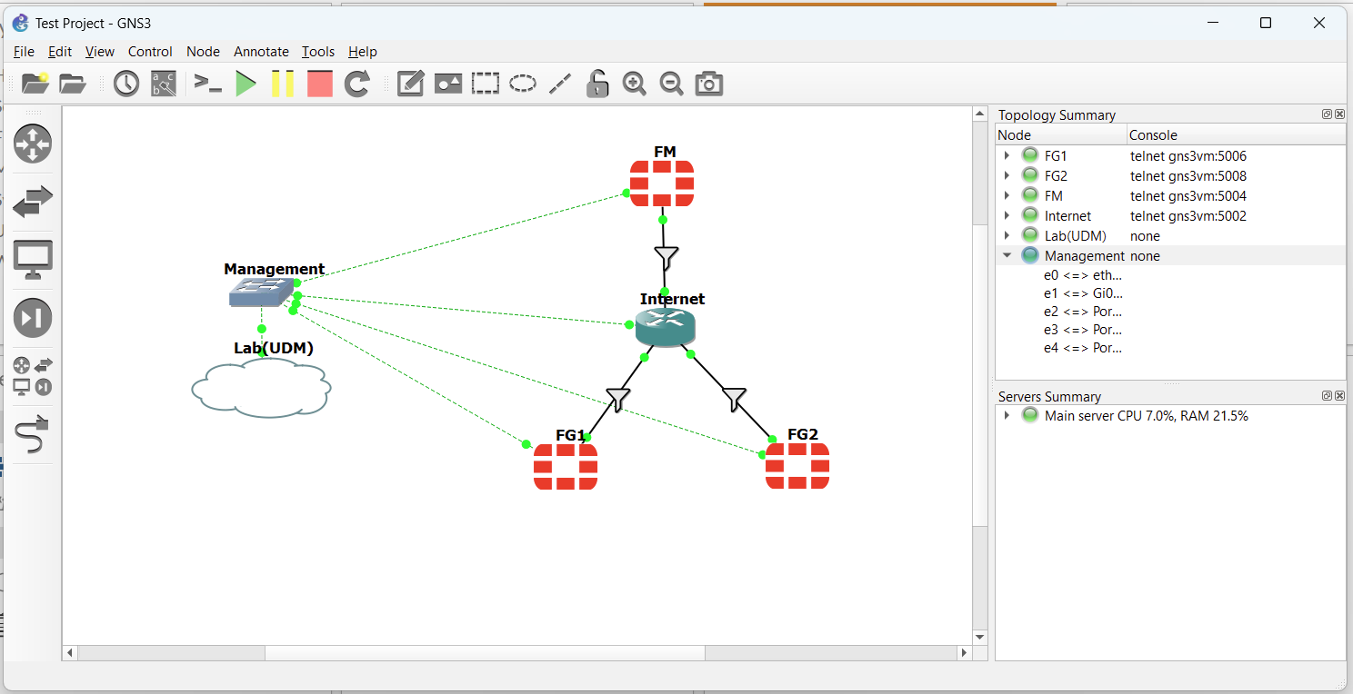Click the filter icon on Internet-FG1 link
Screen dimensions: 1353x694
[618, 399]
